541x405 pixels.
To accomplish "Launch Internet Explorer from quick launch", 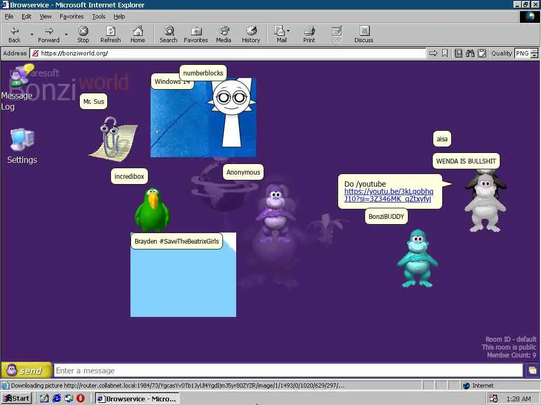I will click(57, 399).
